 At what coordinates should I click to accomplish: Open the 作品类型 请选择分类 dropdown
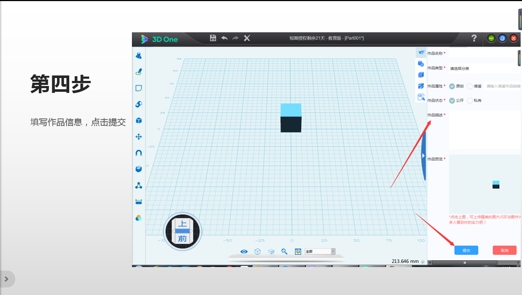click(x=485, y=68)
